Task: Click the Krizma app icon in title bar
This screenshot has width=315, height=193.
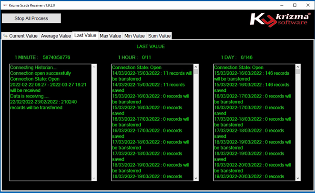Action: tap(4, 5)
